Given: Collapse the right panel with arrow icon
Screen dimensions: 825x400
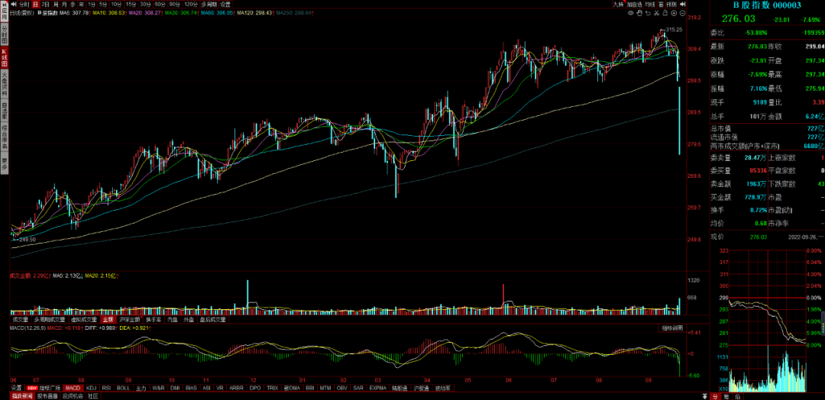Looking at the screenshot, I should coord(682,4).
